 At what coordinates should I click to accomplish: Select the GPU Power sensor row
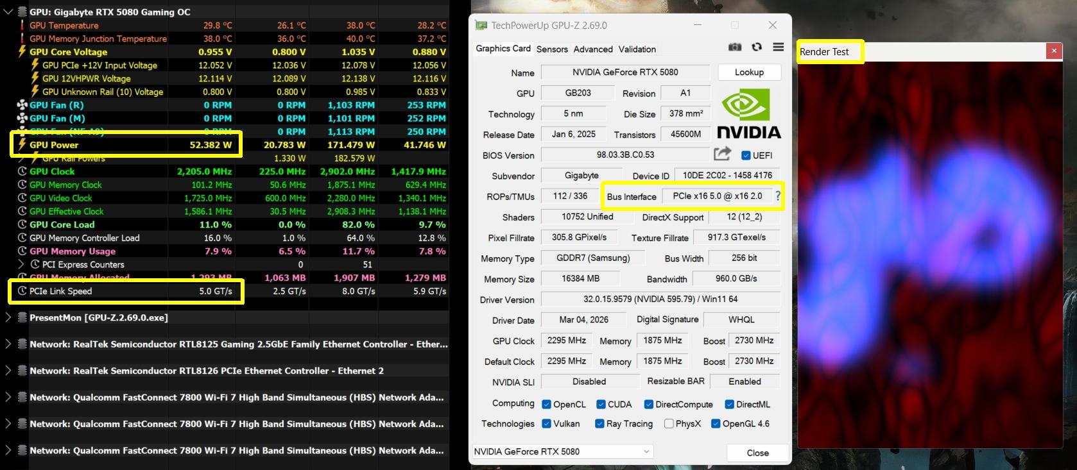click(223, 145)
